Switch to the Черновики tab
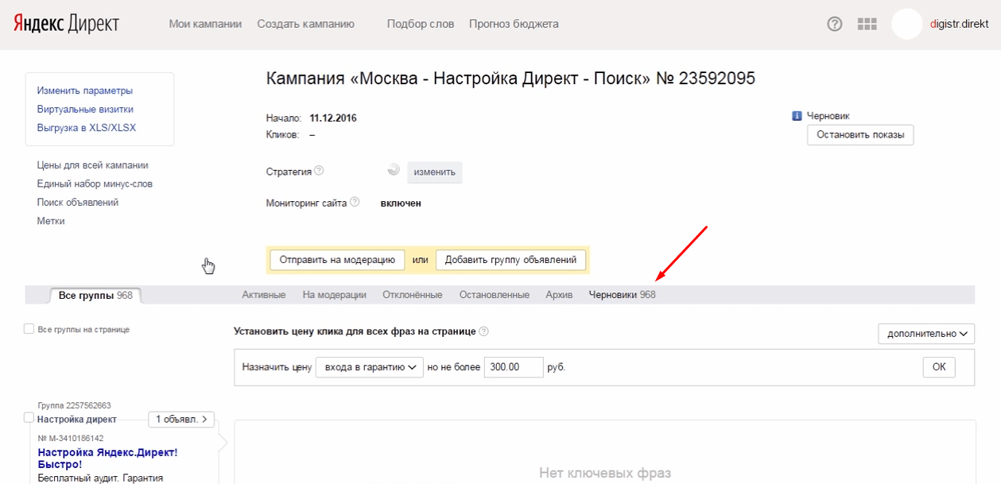1001x484 pixels. [621, 295]
